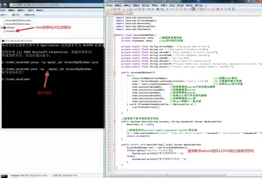262x178 pixels.
Task: Collapse the if(user.Query) block fold marker
Action: tap(115, 150)
